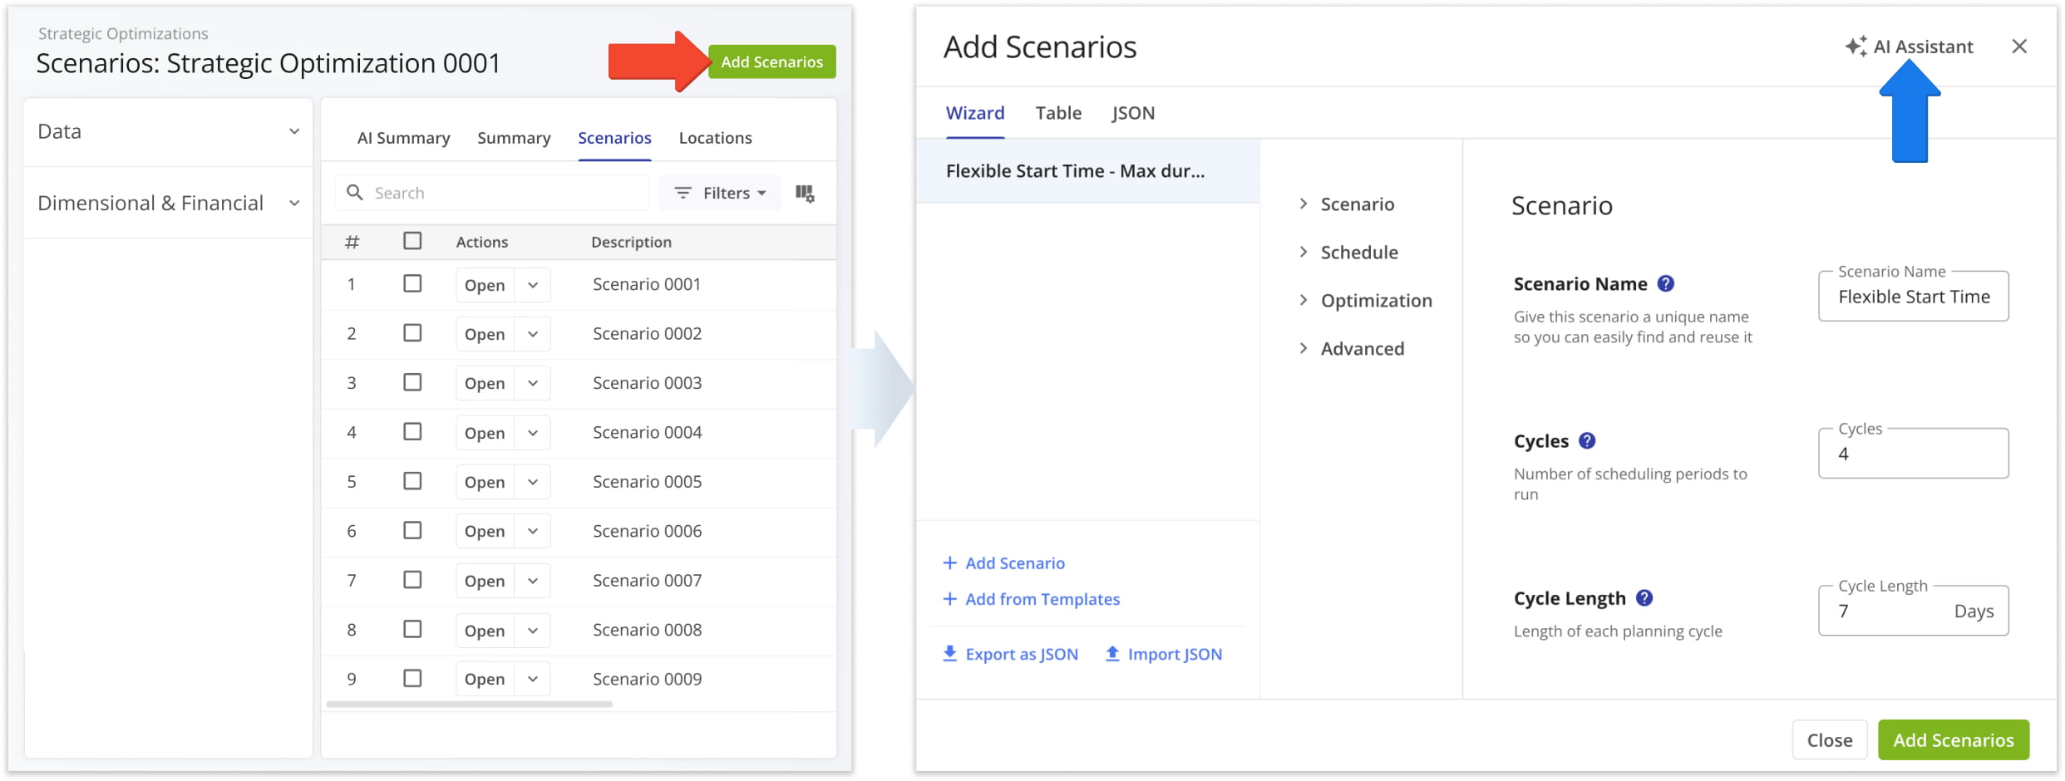Expand the Data panel section
This screenshot has height=781, width=2065.
click(168, 131)
